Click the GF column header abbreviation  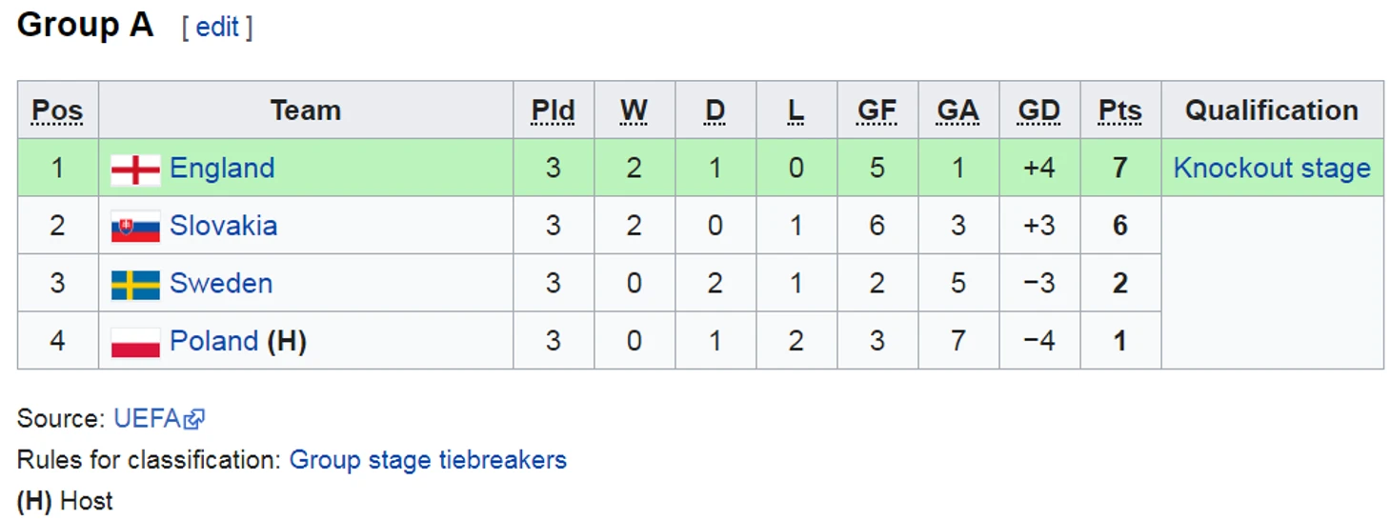(x=877, y=111)
